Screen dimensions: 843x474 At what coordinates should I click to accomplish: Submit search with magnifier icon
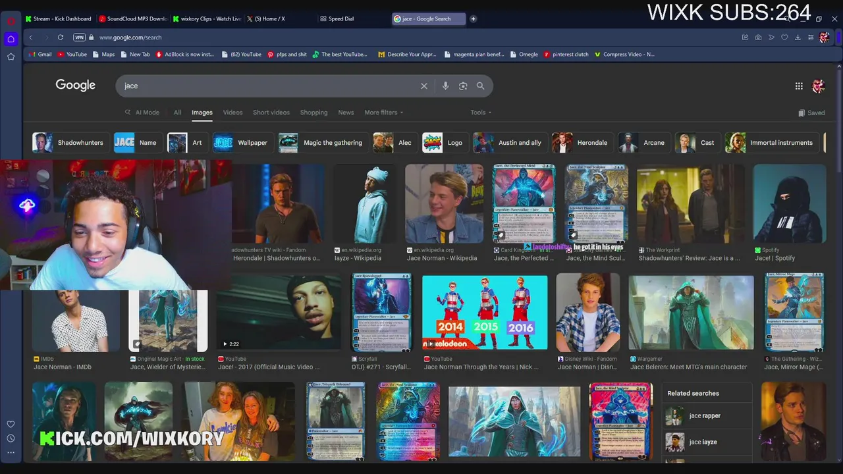(481, 86)
